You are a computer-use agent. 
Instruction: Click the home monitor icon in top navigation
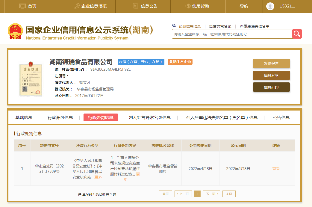tap(23, 6)
